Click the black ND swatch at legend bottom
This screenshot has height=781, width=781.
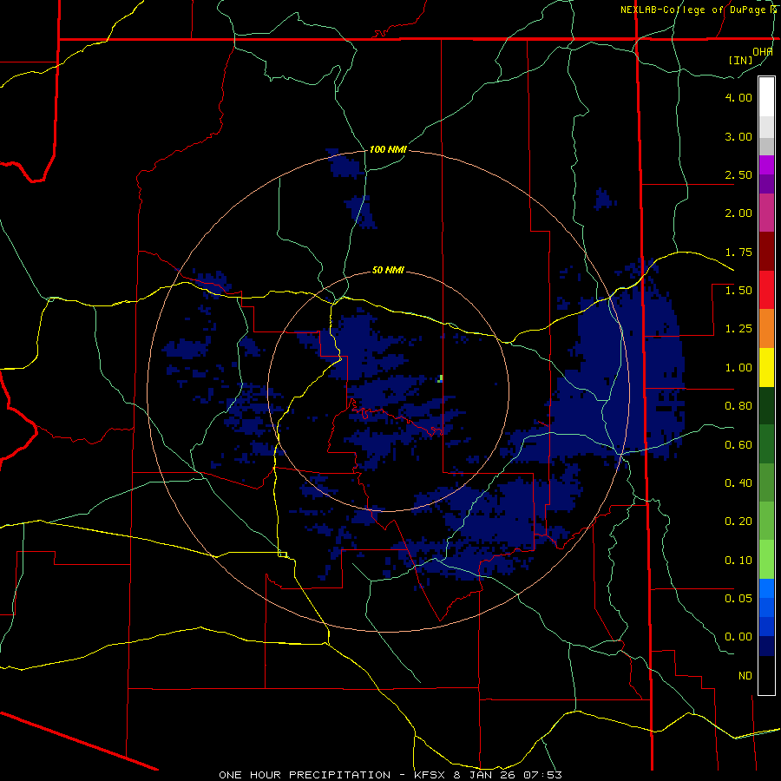point(766,675)
